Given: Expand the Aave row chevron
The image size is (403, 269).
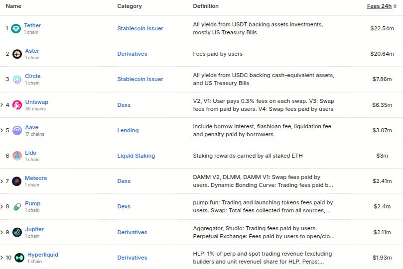Looking at the screenshot, I should (x=2, y=130).
